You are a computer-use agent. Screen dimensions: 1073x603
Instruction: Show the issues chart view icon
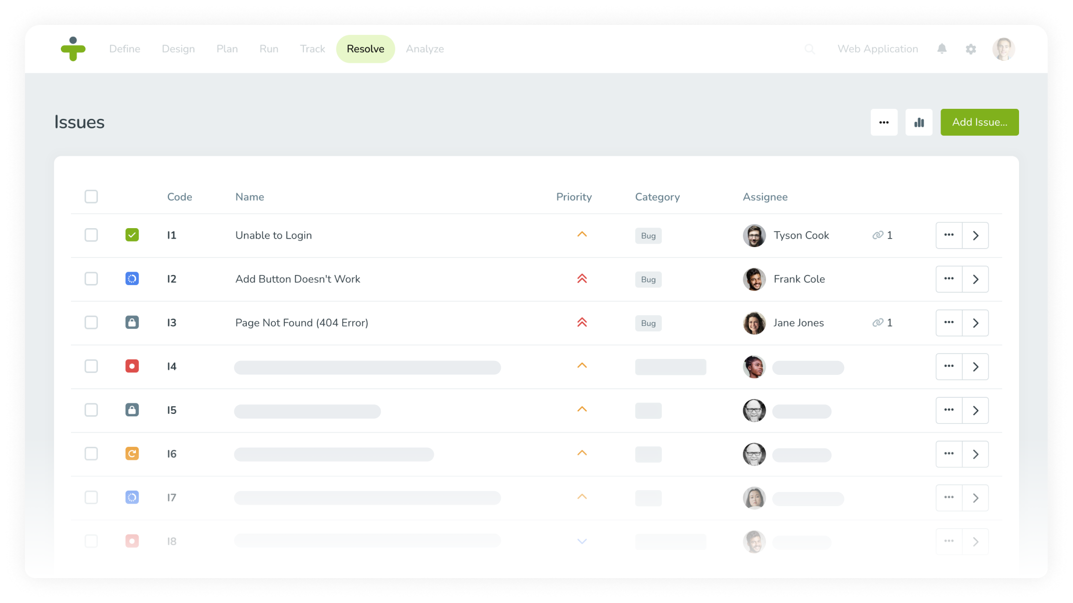(919, 122)
